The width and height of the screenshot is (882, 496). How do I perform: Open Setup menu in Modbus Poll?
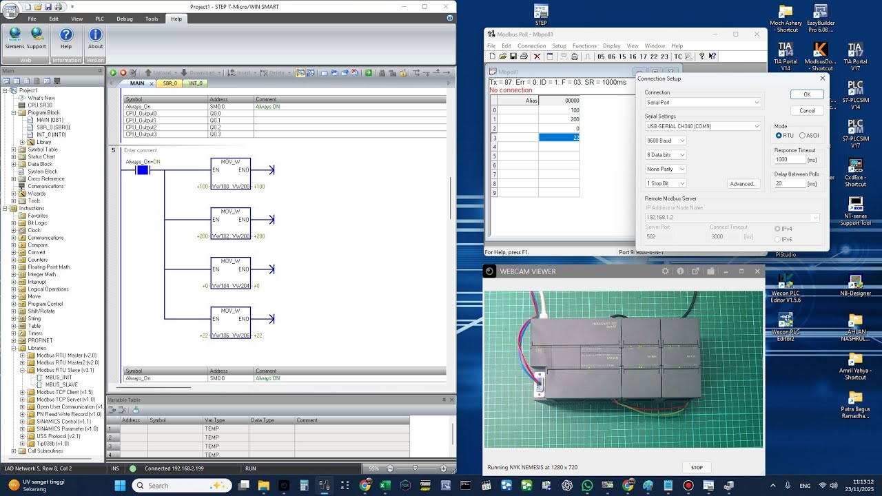tap(559, 46)
